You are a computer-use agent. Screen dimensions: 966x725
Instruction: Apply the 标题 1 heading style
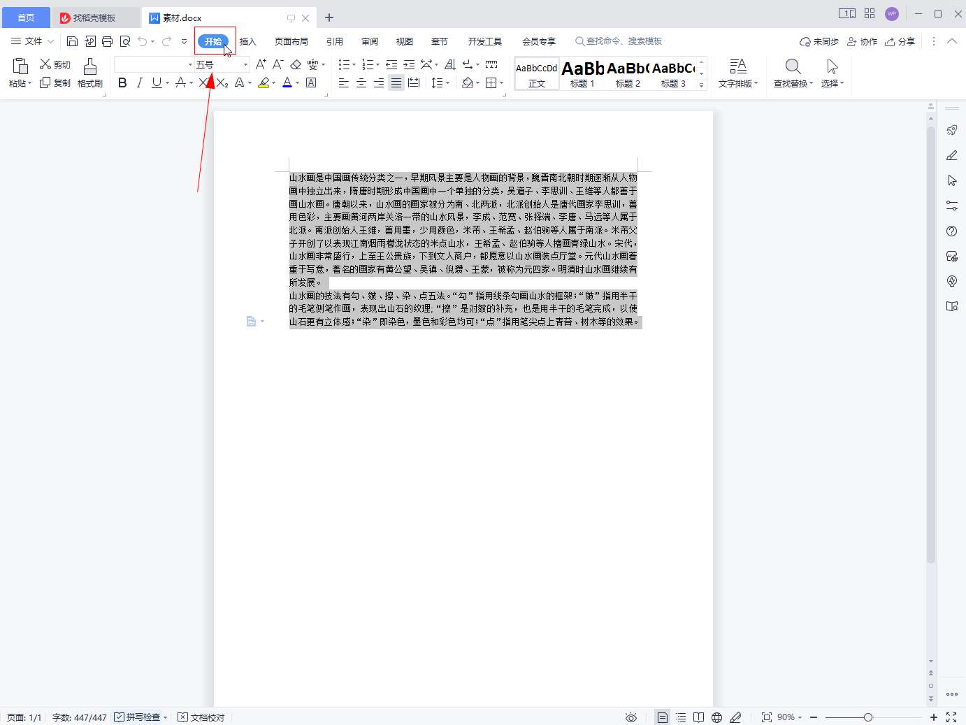point(582,73)
